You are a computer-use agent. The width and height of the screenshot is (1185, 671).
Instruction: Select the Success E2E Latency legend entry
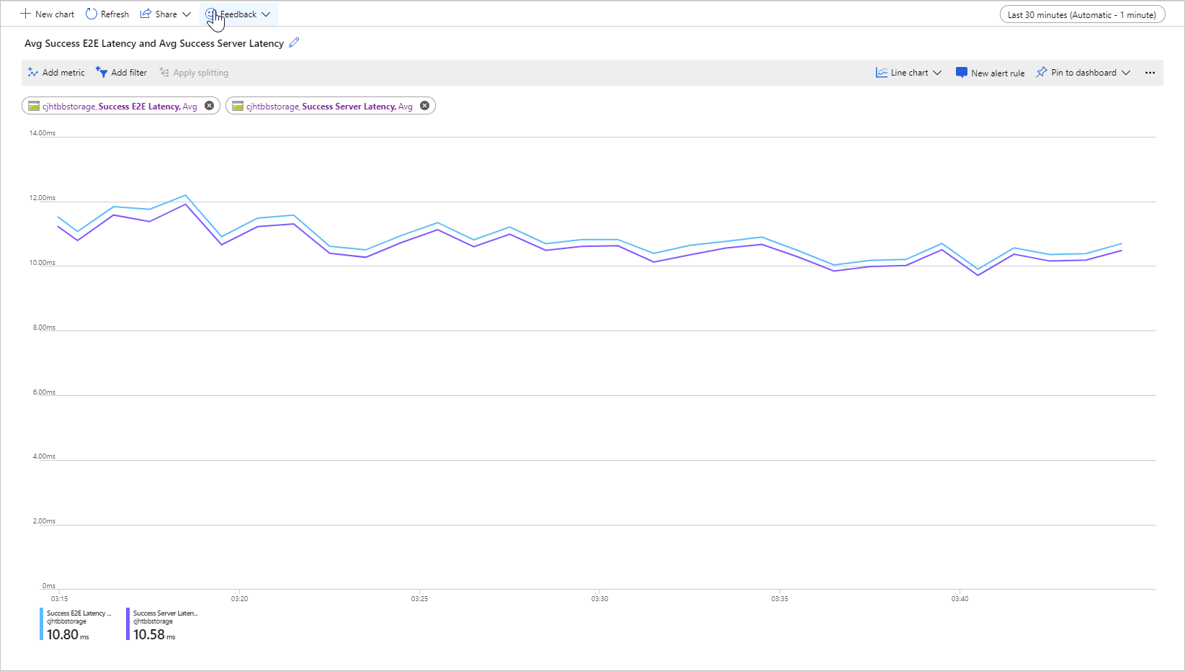tap(76, 623)
